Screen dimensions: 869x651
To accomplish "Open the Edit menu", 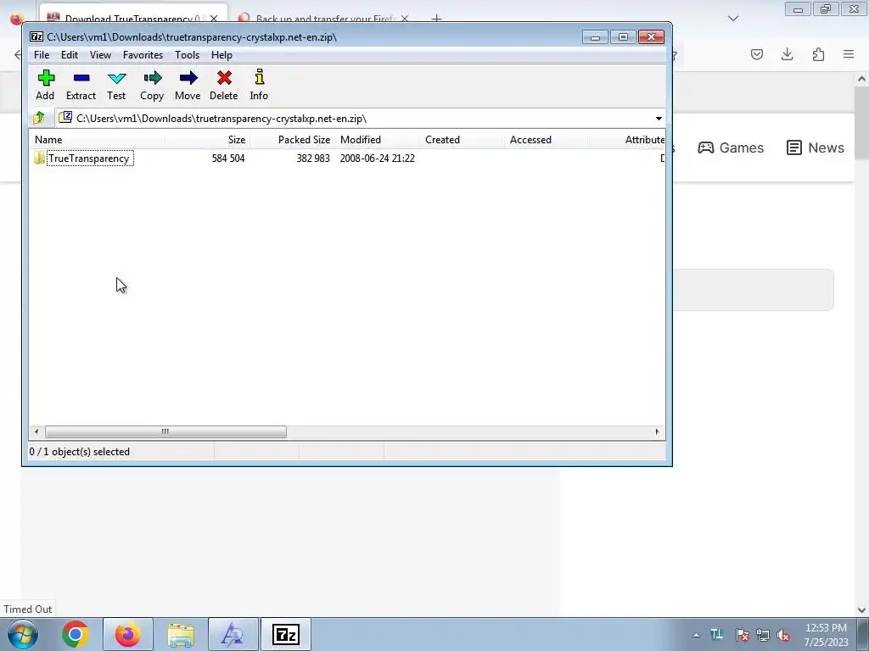I will (x=70, y=55).
